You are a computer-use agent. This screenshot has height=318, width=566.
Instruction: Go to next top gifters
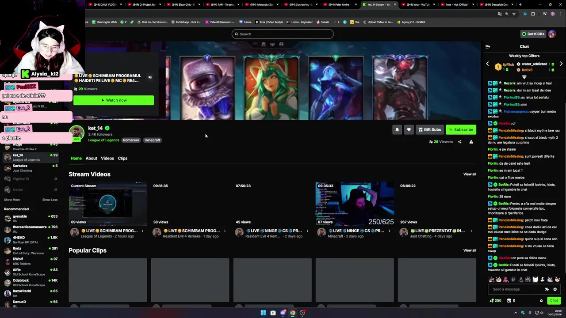561,64
